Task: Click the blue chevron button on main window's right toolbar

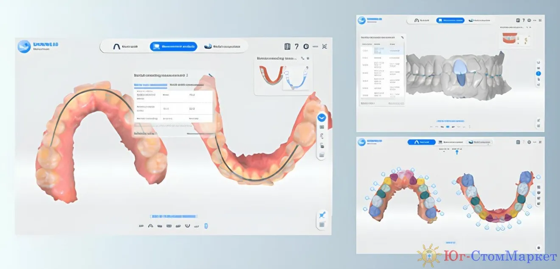Action: 322,118
